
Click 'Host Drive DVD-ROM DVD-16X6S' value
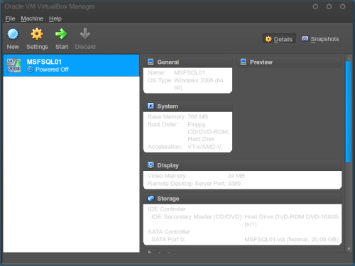[x=291, y=217]
